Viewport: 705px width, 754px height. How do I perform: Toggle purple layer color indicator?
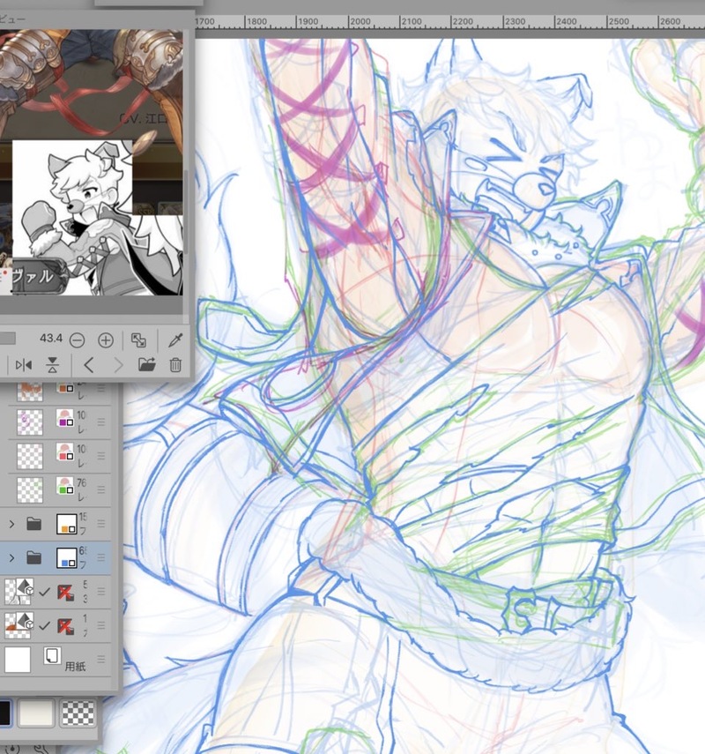click(65, 418)
